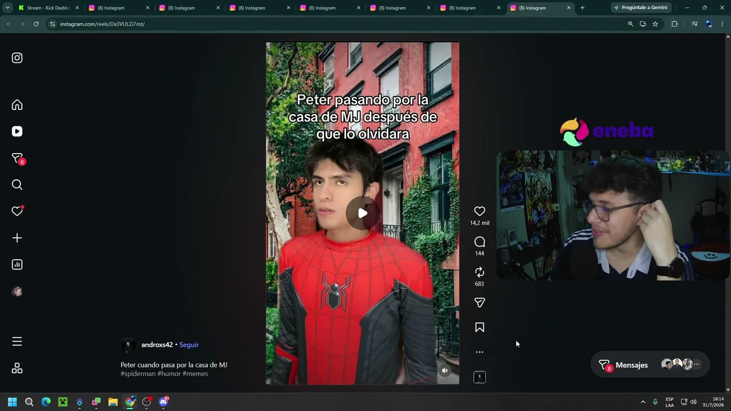This screenshot has height=411, width=731.
Task: Open Instagram search from the sidebar
Action: 17,184
